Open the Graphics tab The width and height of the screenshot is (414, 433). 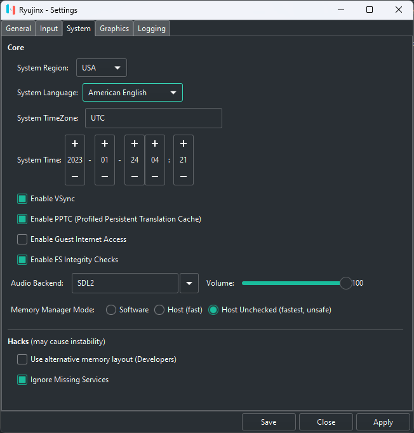point(114,29)
